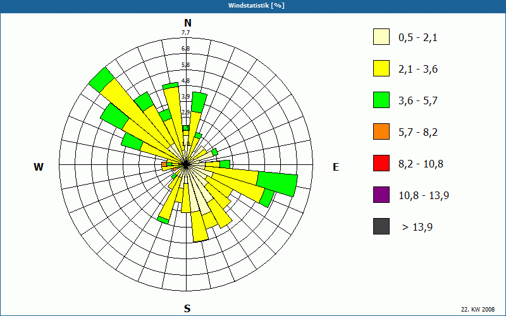506x316 pixels.
Task: Click the '8,2 - 10,8' legend label
Action: click(x=421, y=164)
